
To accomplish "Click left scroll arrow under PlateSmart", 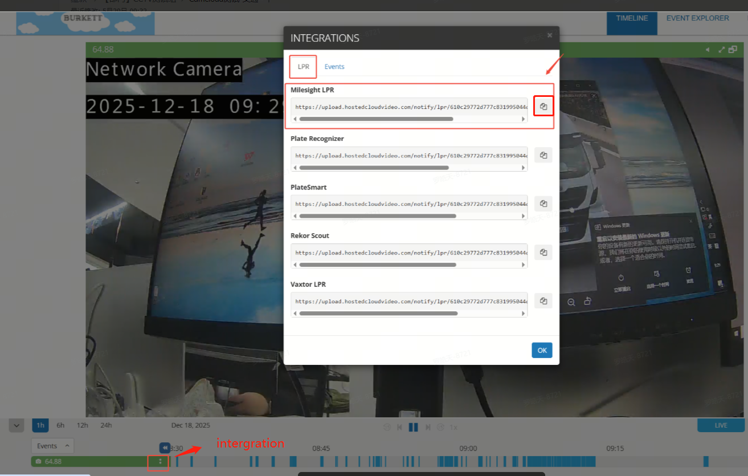I will (x=295, y=216).
